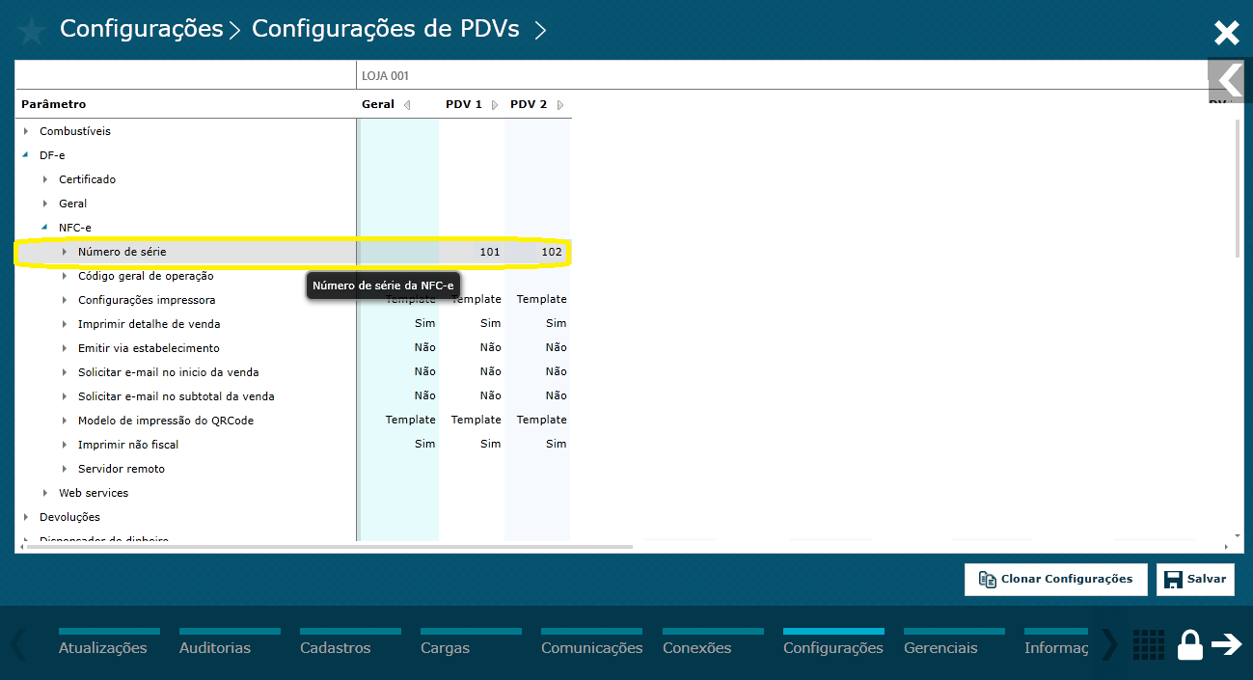Image resolution: width=1253 pixels, height=680 pixels.
Task: Click the left chevron in the bottom navigation bar
Action: 19,644
